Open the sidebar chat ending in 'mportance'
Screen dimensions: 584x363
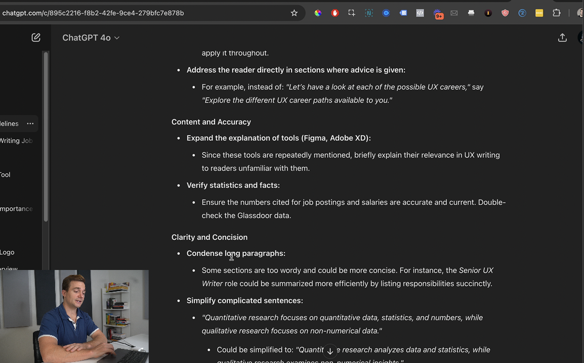tap(17, 208)
